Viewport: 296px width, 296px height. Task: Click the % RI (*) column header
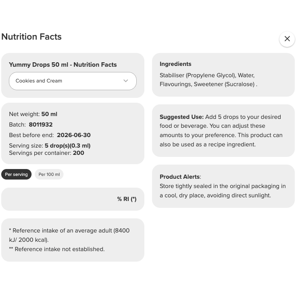tap(127, 199)
